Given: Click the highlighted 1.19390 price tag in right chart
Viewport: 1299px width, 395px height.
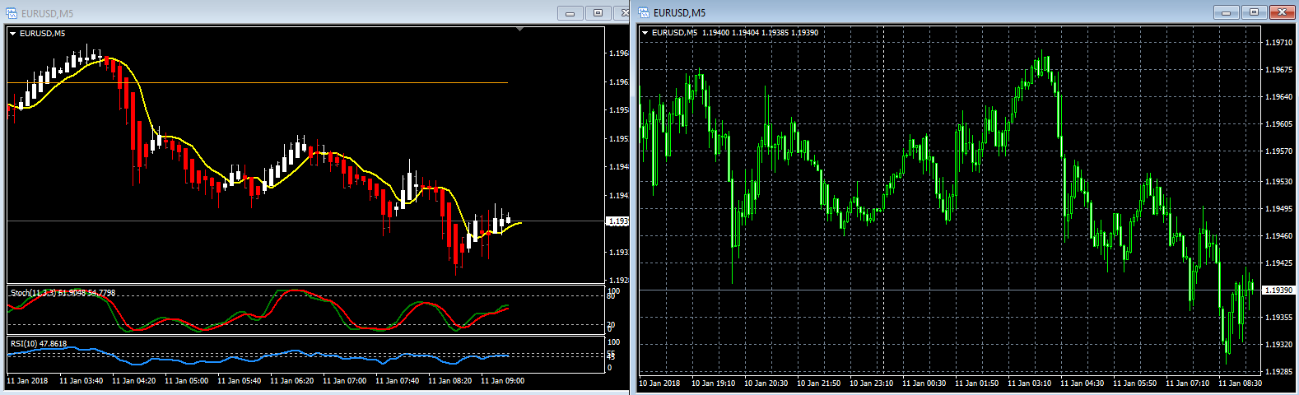Looking at the screenshot, I should pos(1279,290).
